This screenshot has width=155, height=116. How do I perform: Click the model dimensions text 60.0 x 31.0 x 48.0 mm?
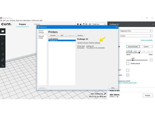98,97
